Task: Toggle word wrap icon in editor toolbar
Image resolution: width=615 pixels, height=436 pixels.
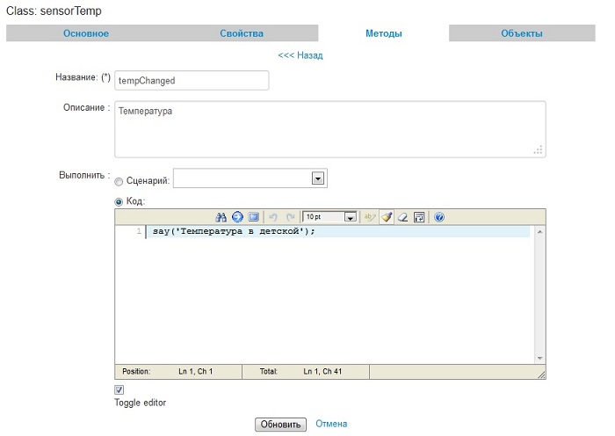Action: click(x=419, y=216)
